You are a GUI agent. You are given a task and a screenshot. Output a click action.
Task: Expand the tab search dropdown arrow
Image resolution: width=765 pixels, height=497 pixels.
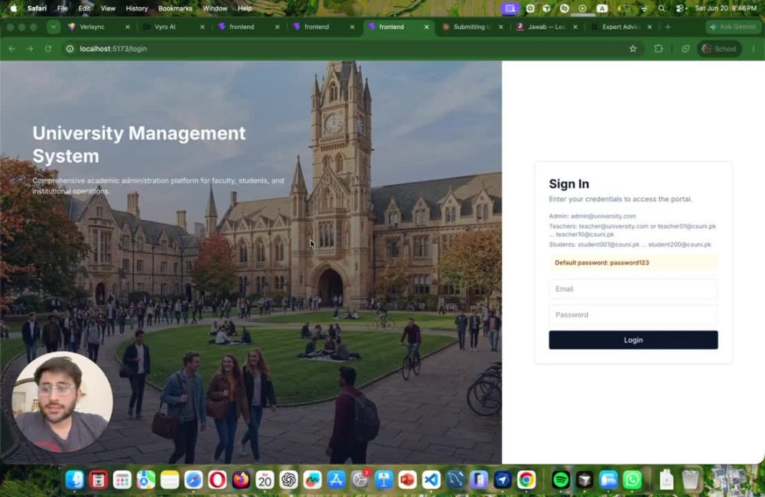click(54, 27)
